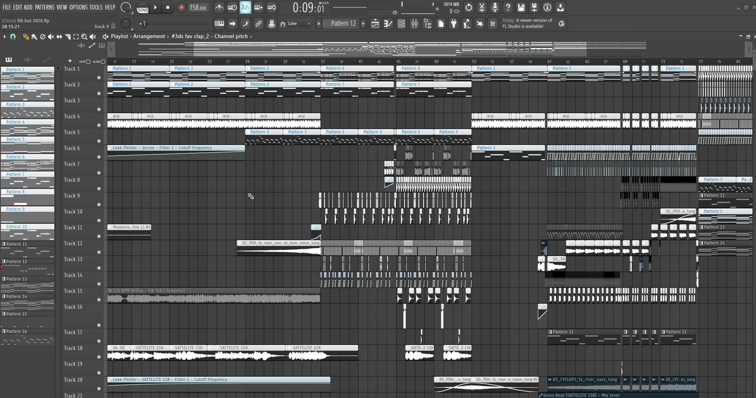
Task: Click the Play transport button
Action: (155, 7)
